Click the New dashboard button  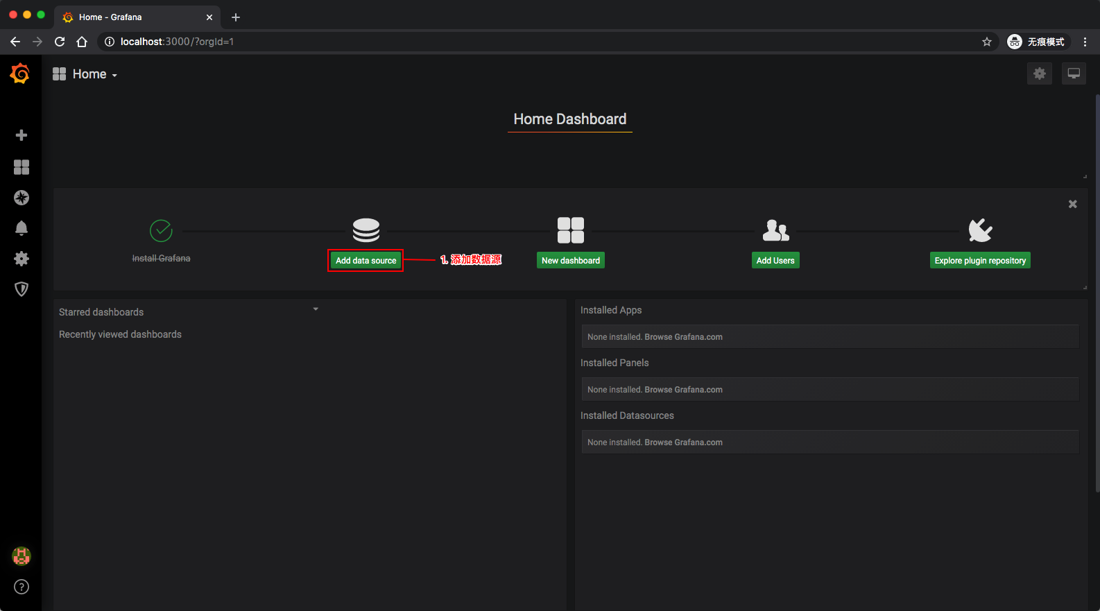point(571,261)
